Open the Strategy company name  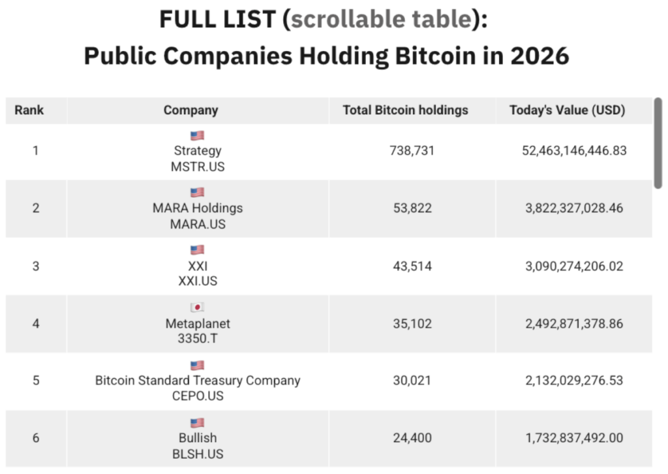point(198,151)
